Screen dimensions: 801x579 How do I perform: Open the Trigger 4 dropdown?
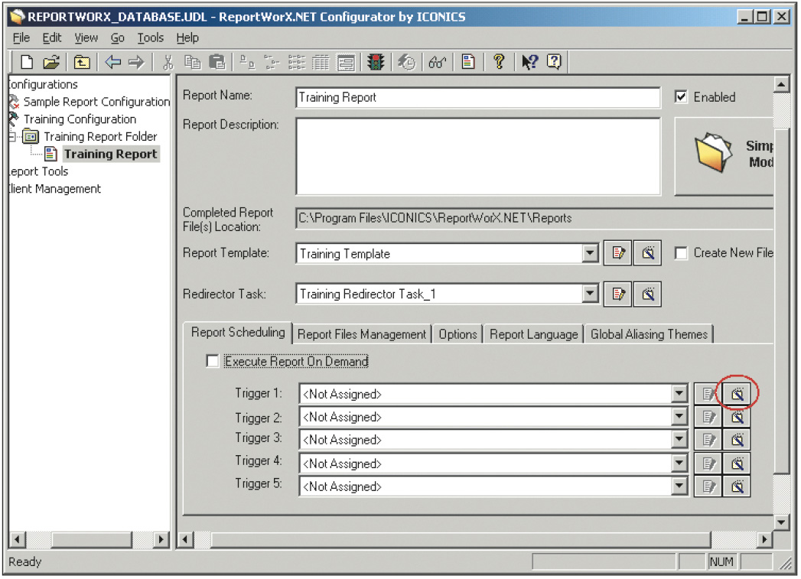(x=679, y=464)
